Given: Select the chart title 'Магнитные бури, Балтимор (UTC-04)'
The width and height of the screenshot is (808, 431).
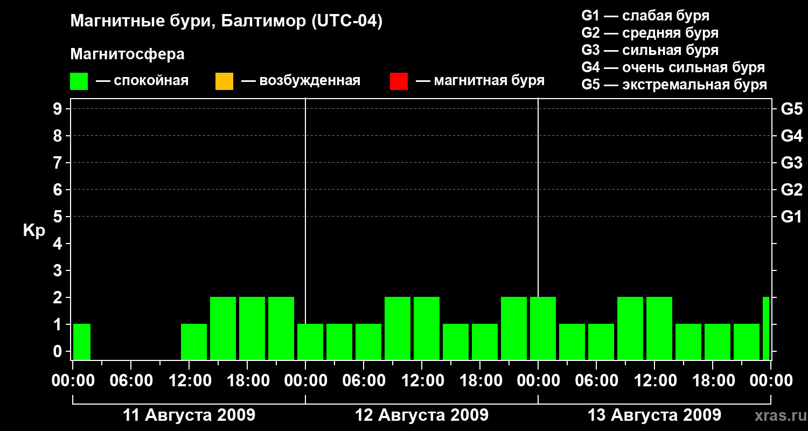Looking at the screenshot, I should coord(226,22).
